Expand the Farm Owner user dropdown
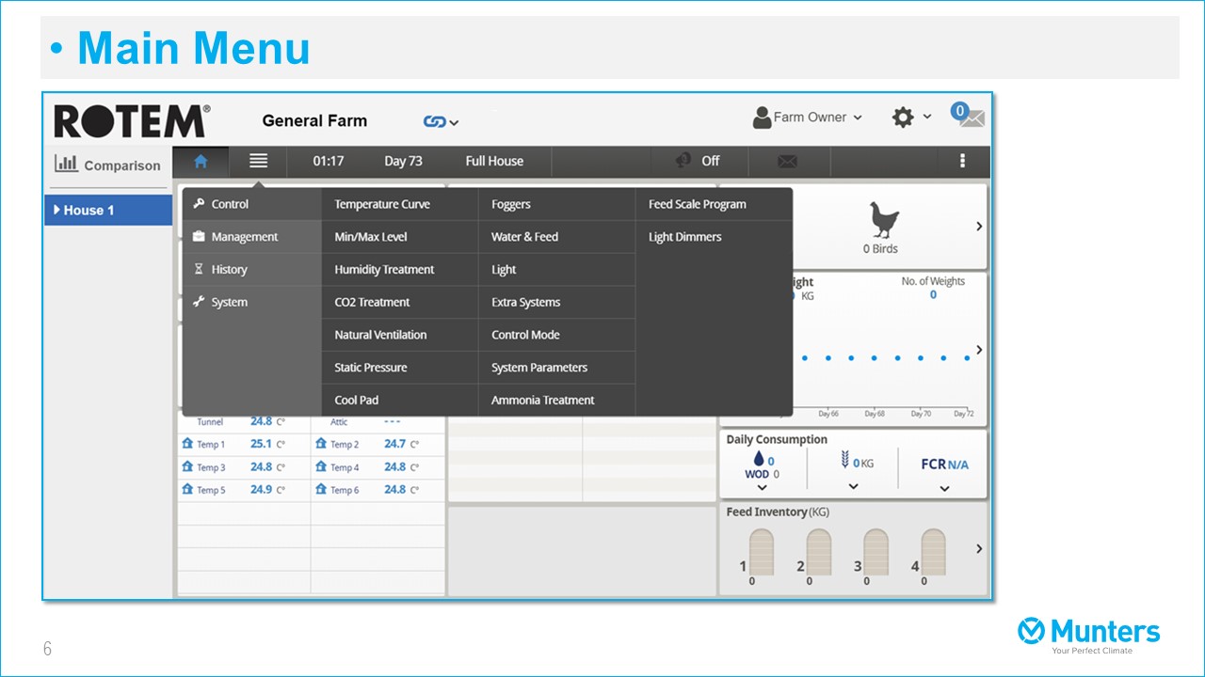 coord(808,118)
